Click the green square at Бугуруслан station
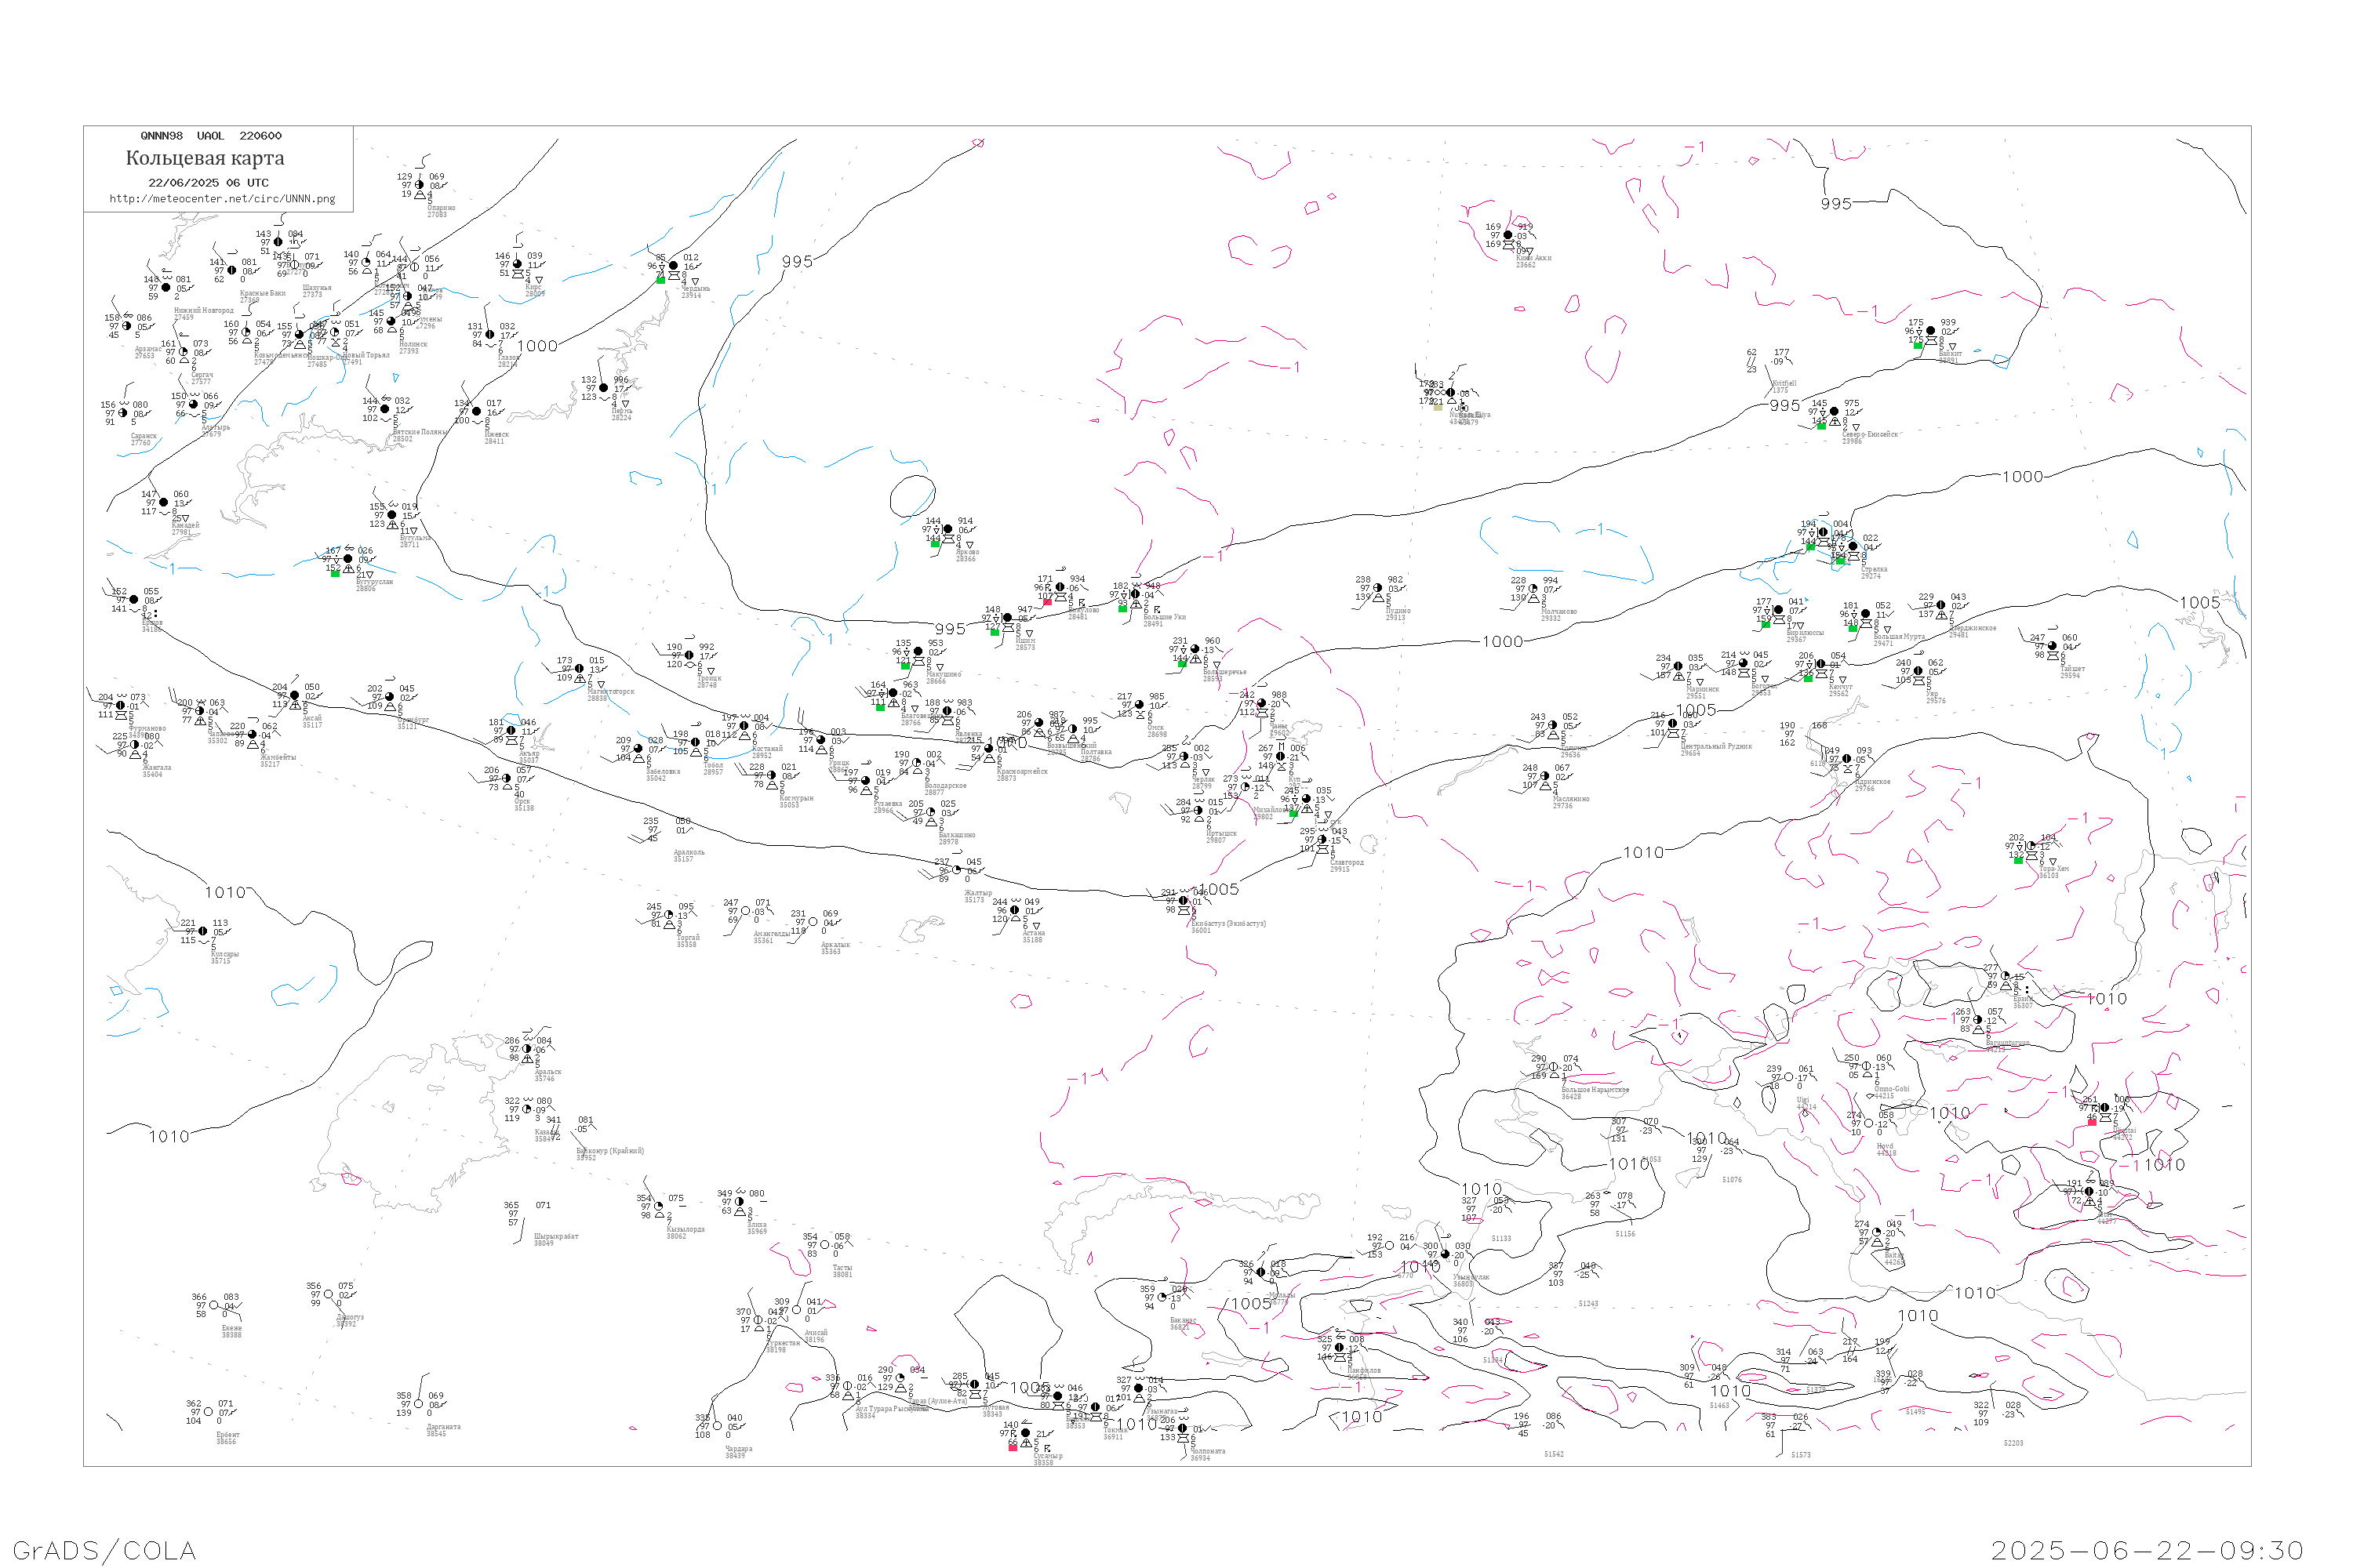The width and height of the screenshot is (2353, 1568). point(335,573)
